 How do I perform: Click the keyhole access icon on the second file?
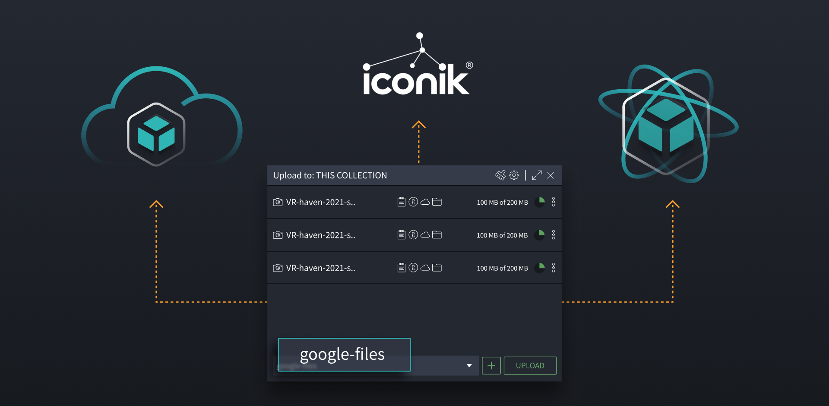tap(414, 235)
